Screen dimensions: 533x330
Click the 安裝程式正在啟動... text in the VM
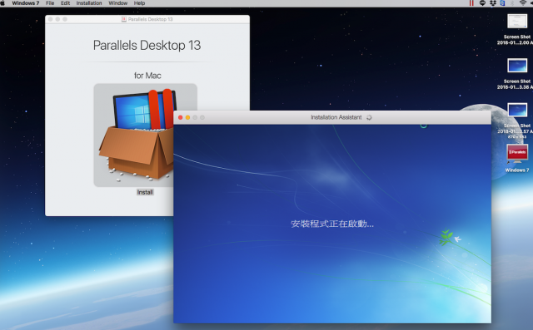(332, 224)
